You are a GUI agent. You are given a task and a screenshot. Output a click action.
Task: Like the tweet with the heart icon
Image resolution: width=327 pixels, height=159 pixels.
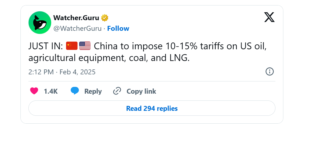click(34, 91)
